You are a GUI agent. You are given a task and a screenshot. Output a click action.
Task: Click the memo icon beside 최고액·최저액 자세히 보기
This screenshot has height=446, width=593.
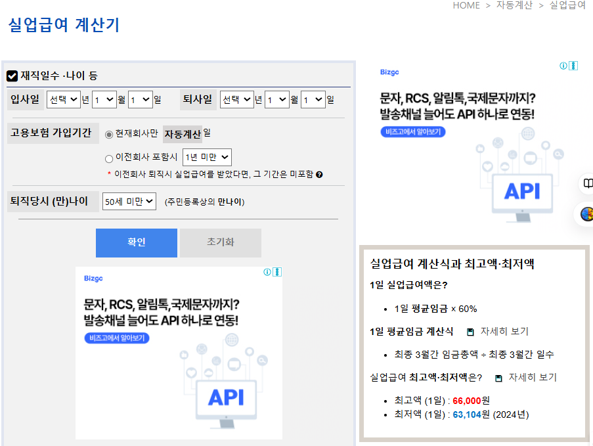click(498, 377)
